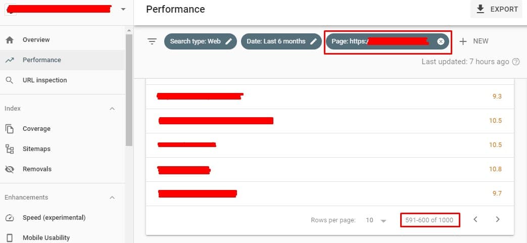
Task: Go to the next page of results
Action: click(498, 219)
